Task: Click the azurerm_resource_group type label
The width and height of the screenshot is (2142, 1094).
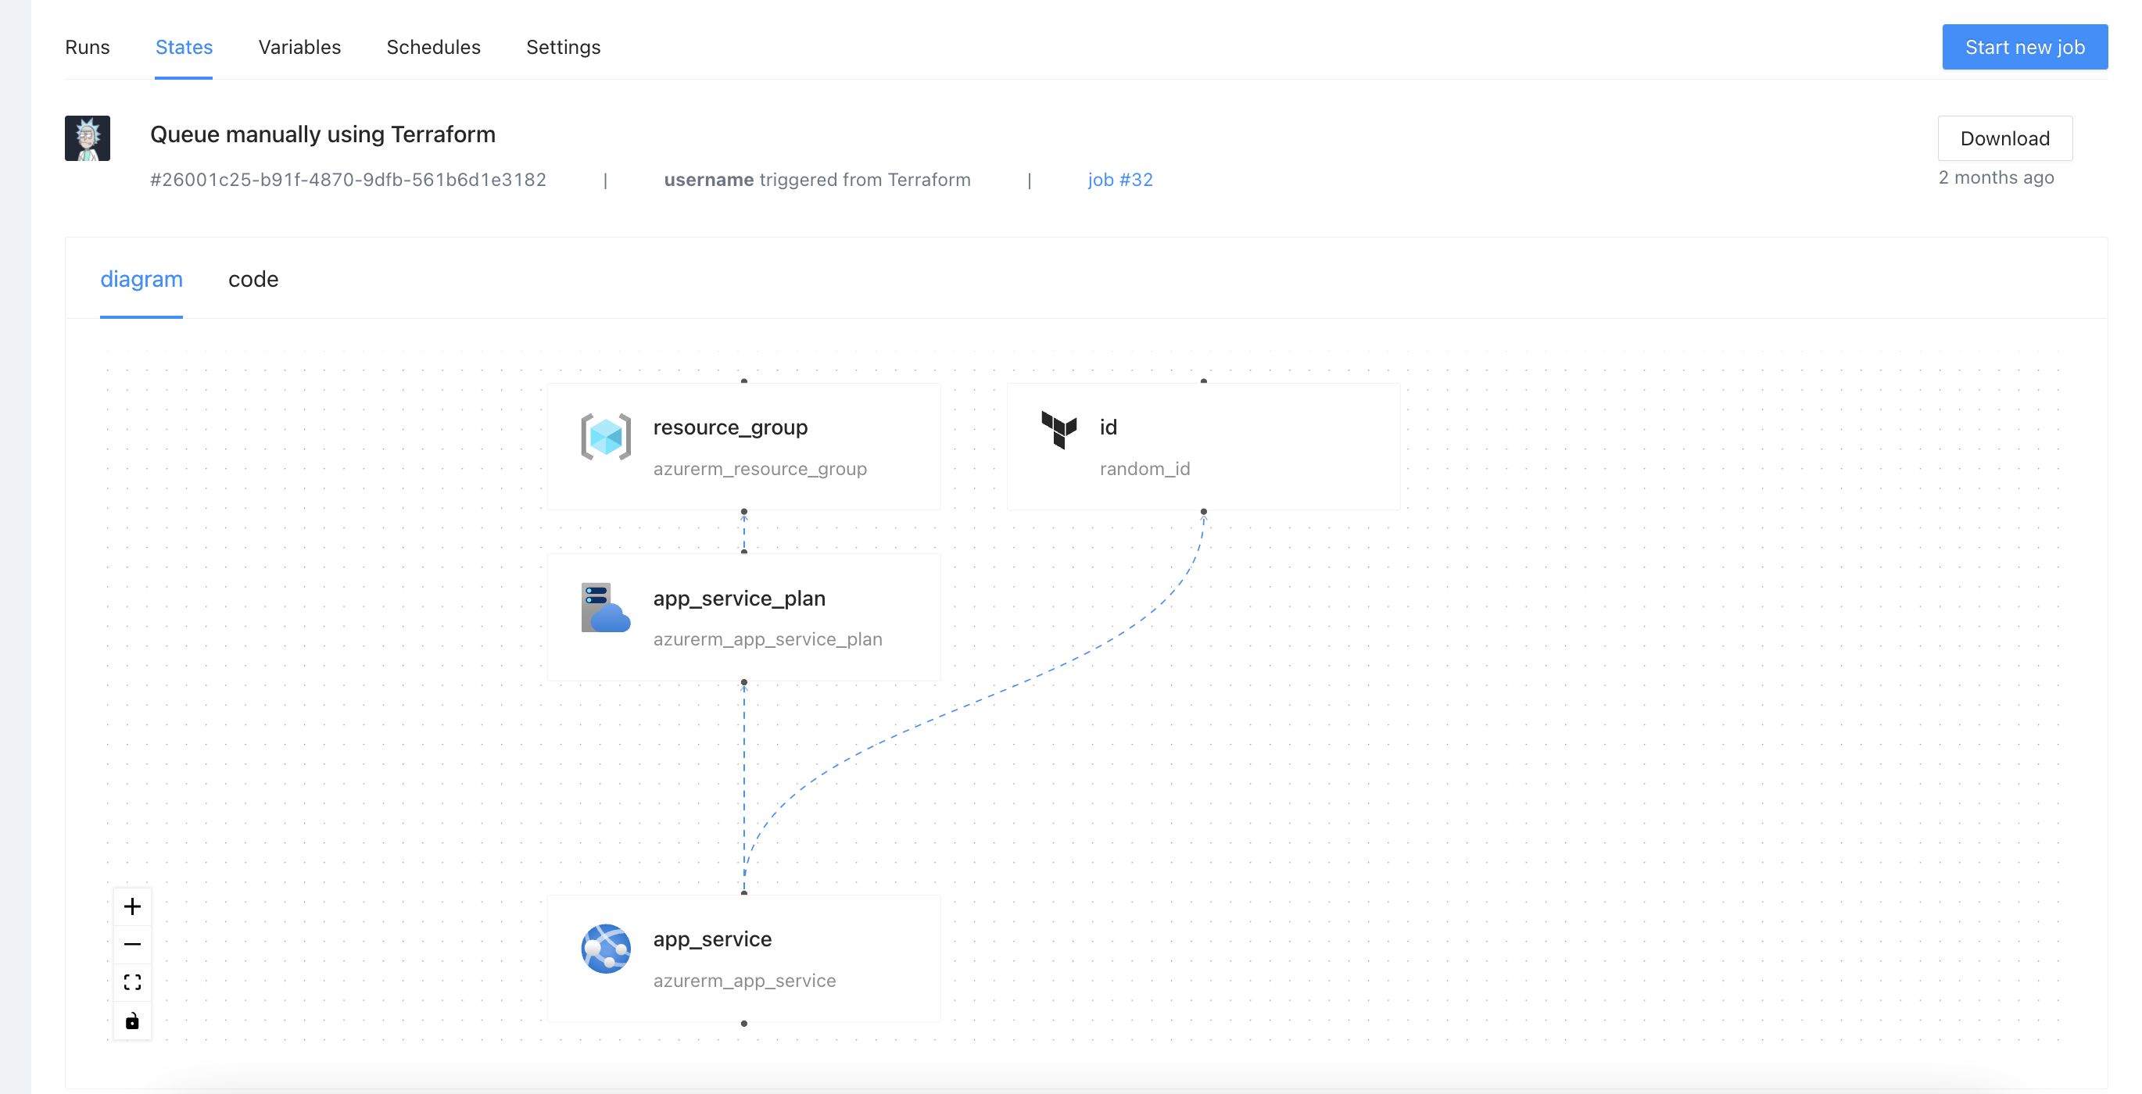Action: point(760,469)
